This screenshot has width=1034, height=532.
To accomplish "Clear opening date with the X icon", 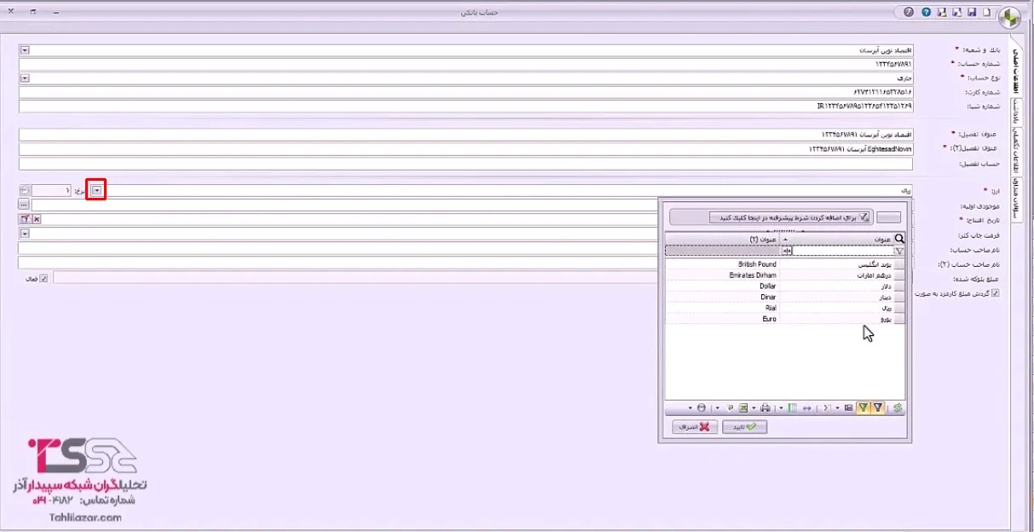I will (37, 219).
